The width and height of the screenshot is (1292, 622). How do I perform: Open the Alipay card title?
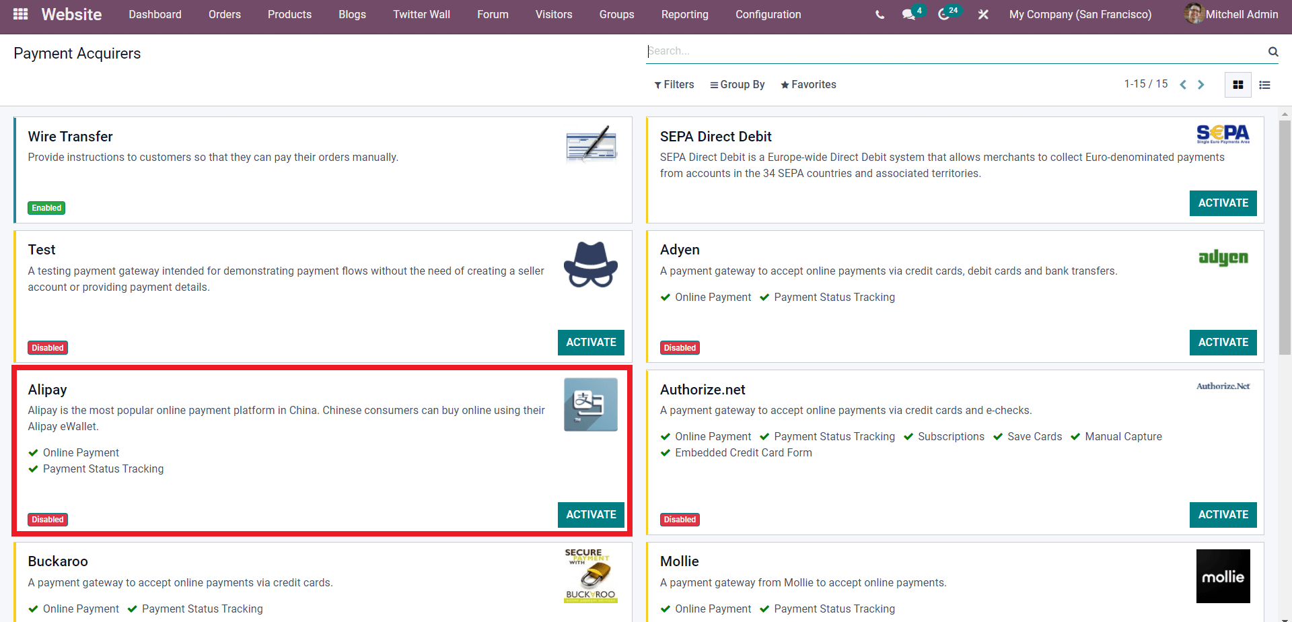tap(47, 390)
